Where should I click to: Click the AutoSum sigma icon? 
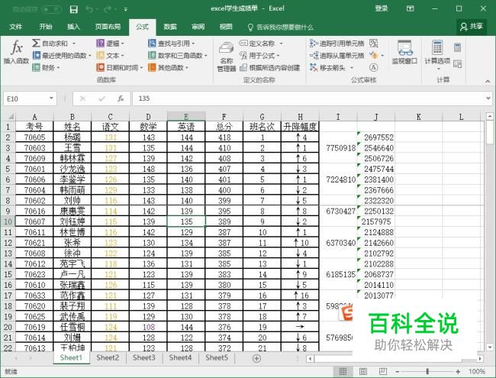36,43
